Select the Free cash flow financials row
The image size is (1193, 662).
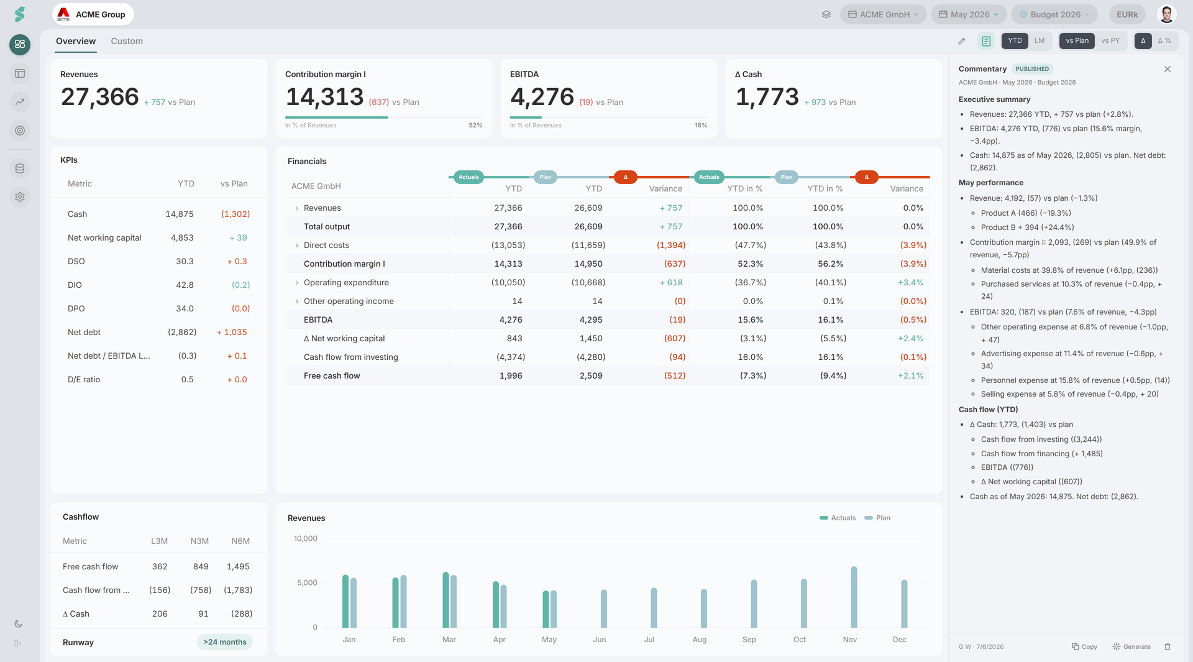pyautogui.click(x=608, y=376)
